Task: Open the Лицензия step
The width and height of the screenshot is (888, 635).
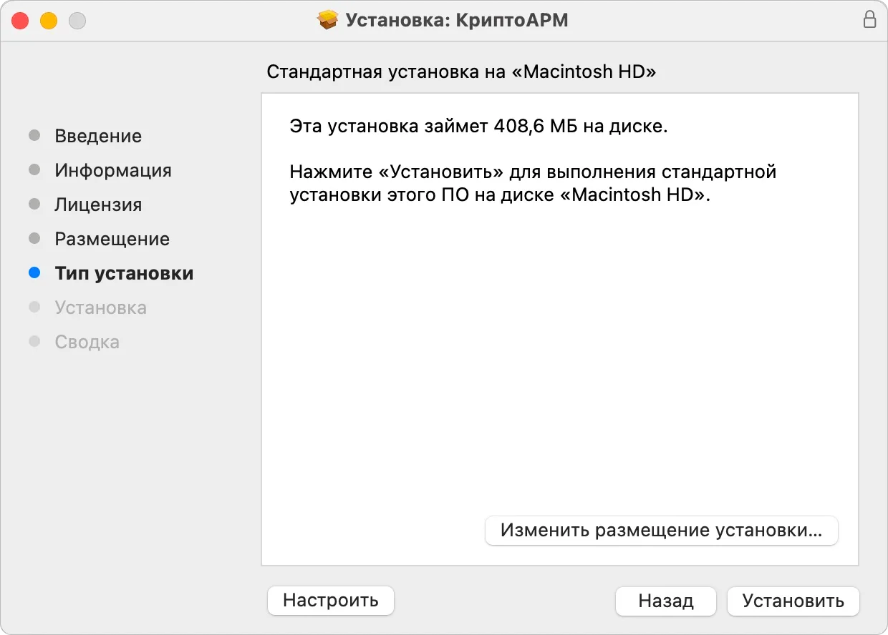Action: (100, 204)
